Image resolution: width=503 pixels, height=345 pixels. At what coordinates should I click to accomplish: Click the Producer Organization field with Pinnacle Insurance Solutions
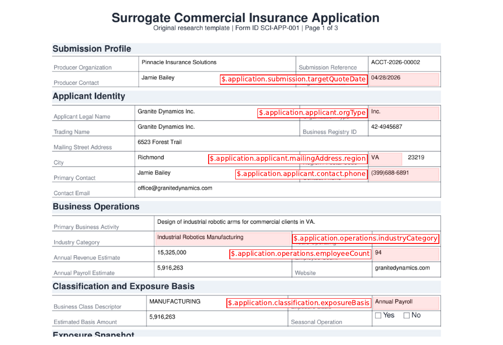coord(217,64)
